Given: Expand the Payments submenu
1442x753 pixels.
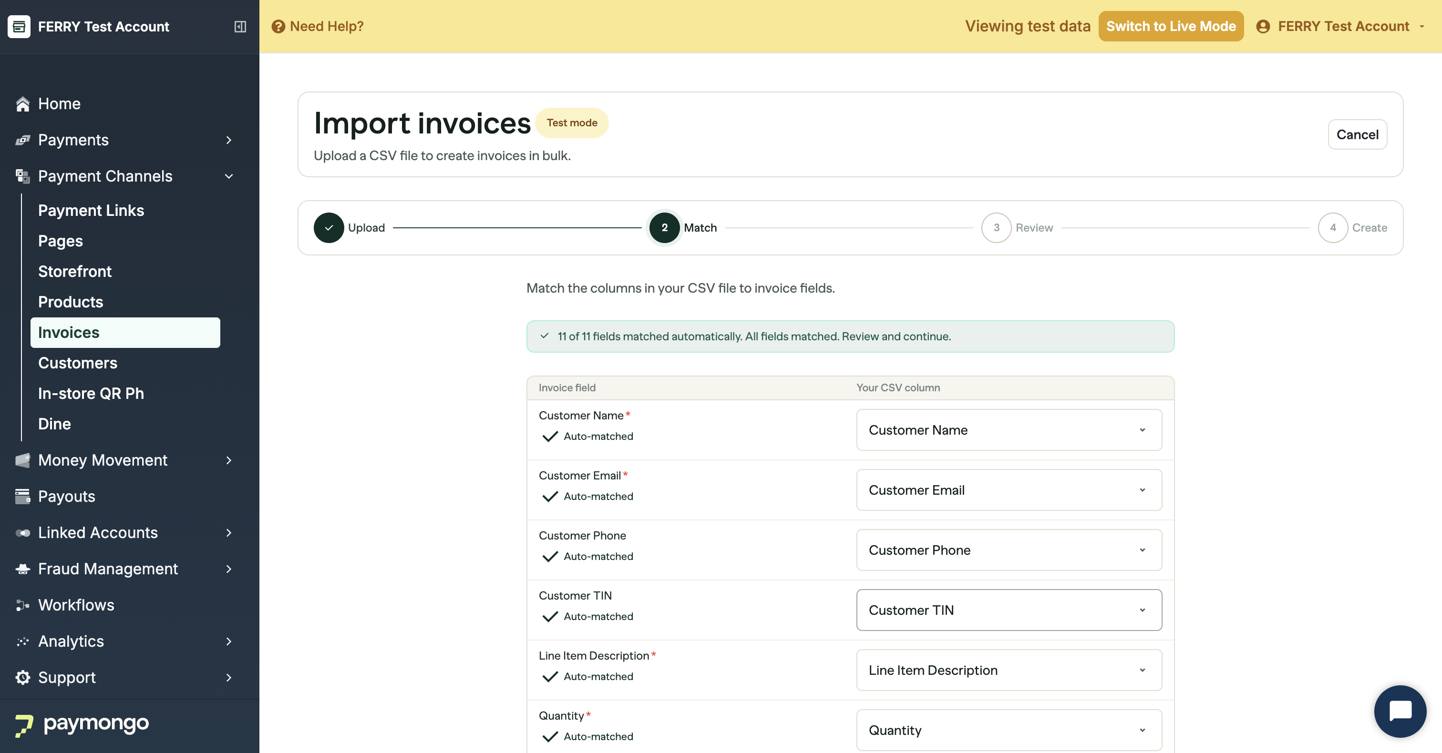Looking at the screenshot, I should click(228, 140).
